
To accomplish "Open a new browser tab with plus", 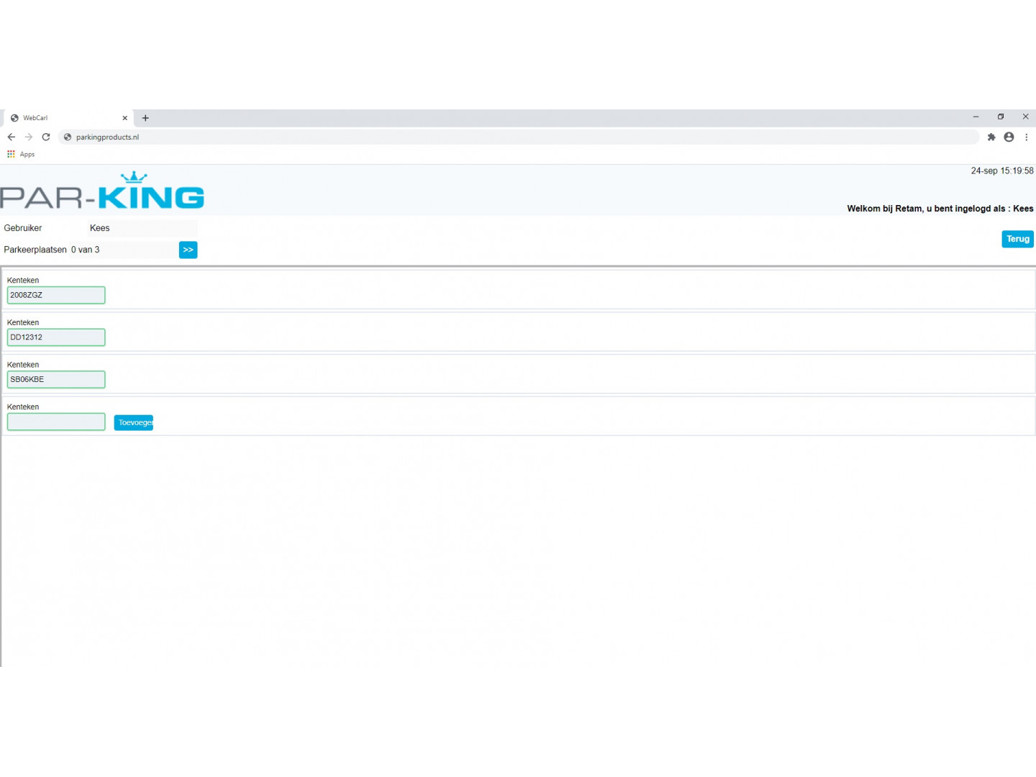I will (145, 118).
